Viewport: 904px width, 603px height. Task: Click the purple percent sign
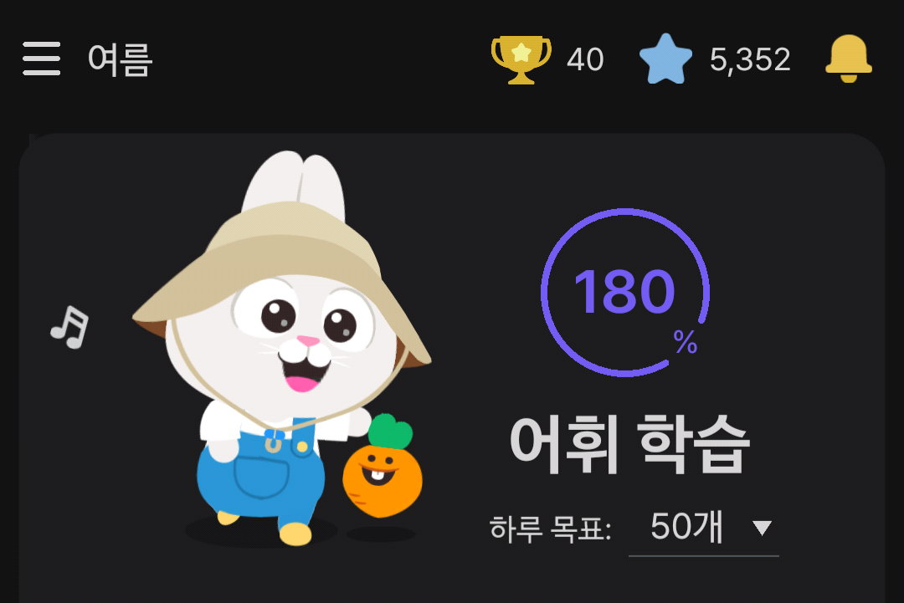tap(686, 341)
